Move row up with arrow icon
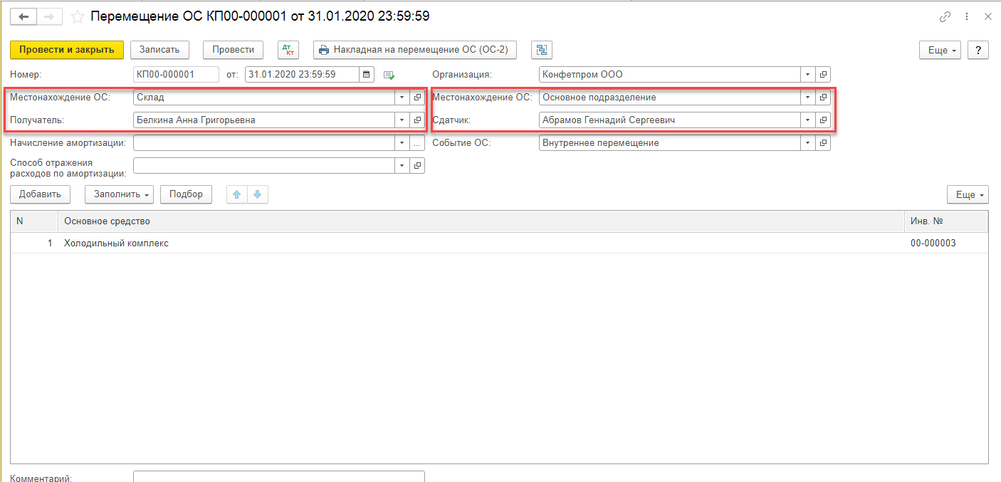Viewport: 1001px width, 482px height. pos(237,194)
